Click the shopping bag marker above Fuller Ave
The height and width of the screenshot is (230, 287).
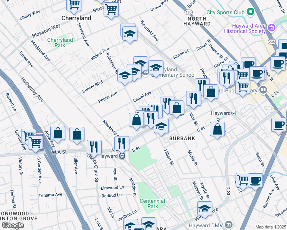(77, 136)
